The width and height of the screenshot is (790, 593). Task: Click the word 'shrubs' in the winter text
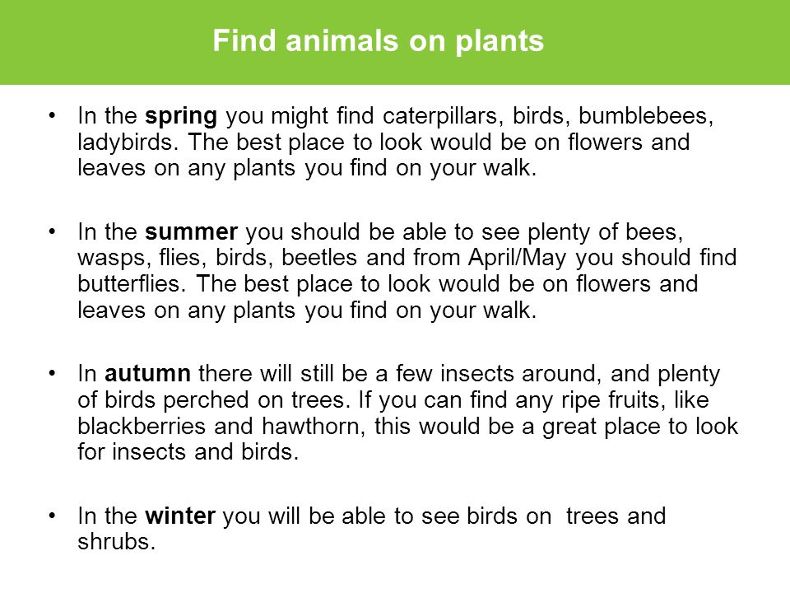pos(116,542)
